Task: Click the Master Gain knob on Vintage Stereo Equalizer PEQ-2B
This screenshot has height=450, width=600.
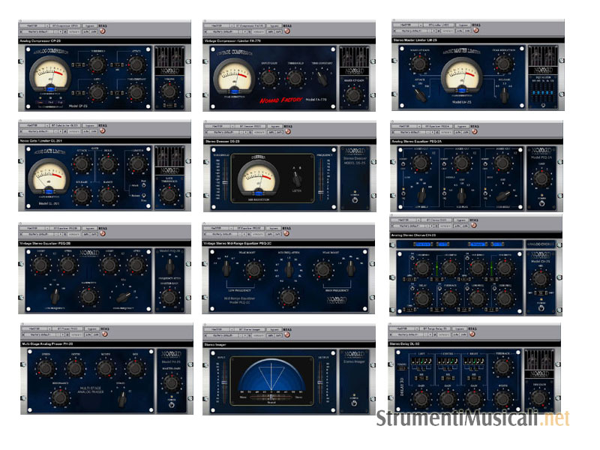Action: click(170, 297)
